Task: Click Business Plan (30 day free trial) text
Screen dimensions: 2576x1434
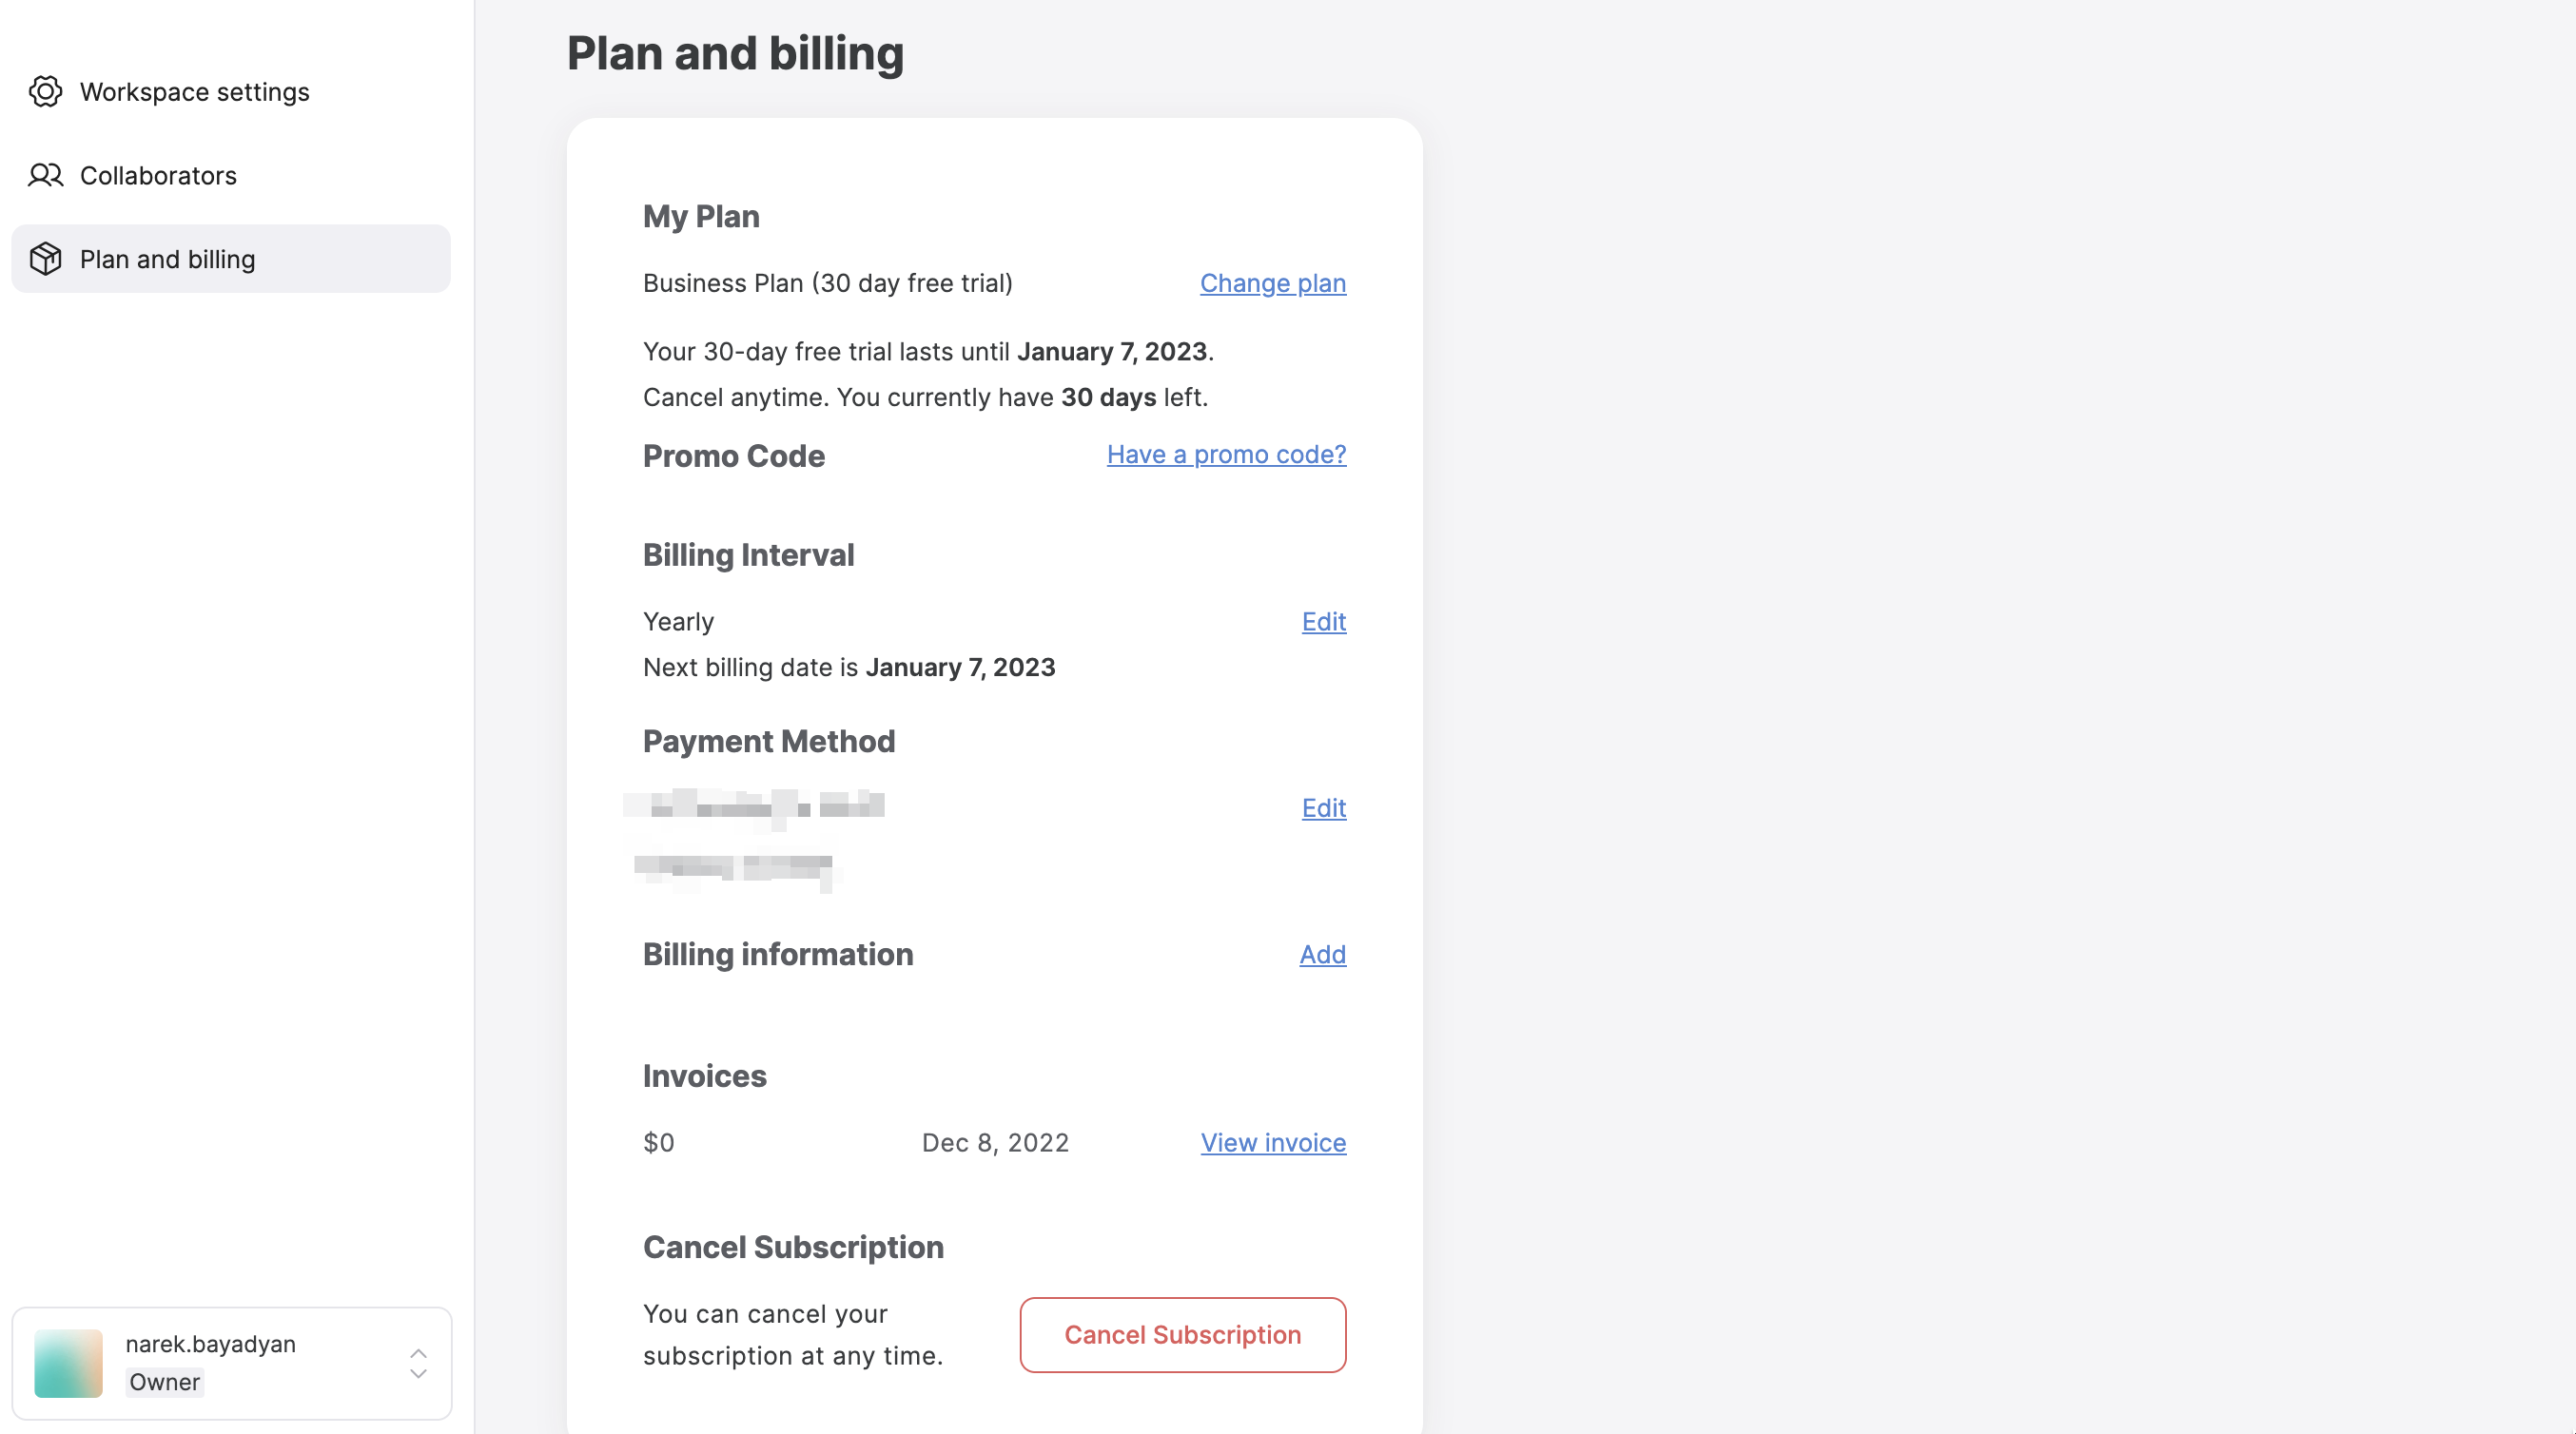Action: [828, 284]
